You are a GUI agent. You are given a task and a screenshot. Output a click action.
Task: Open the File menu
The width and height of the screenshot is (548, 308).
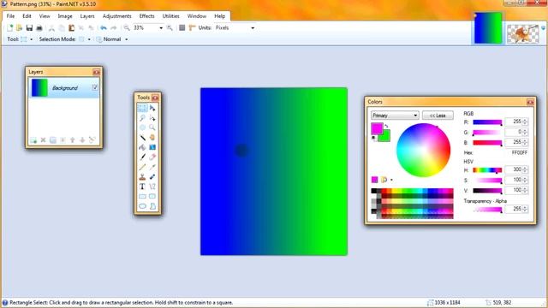coord(10,16)
